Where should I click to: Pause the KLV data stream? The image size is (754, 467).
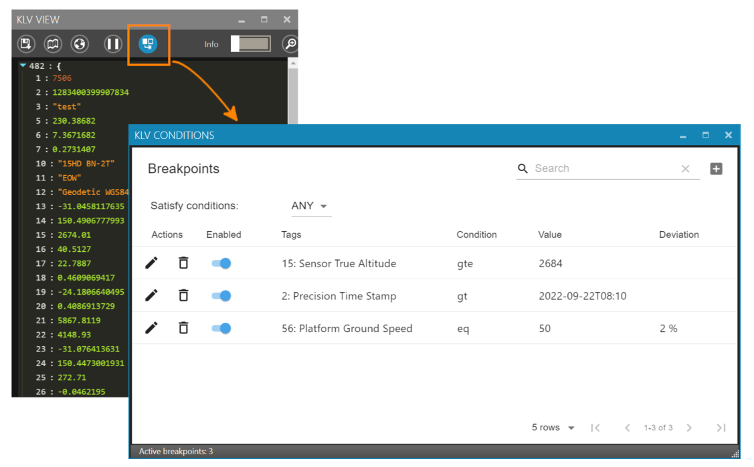click(113, 44)
